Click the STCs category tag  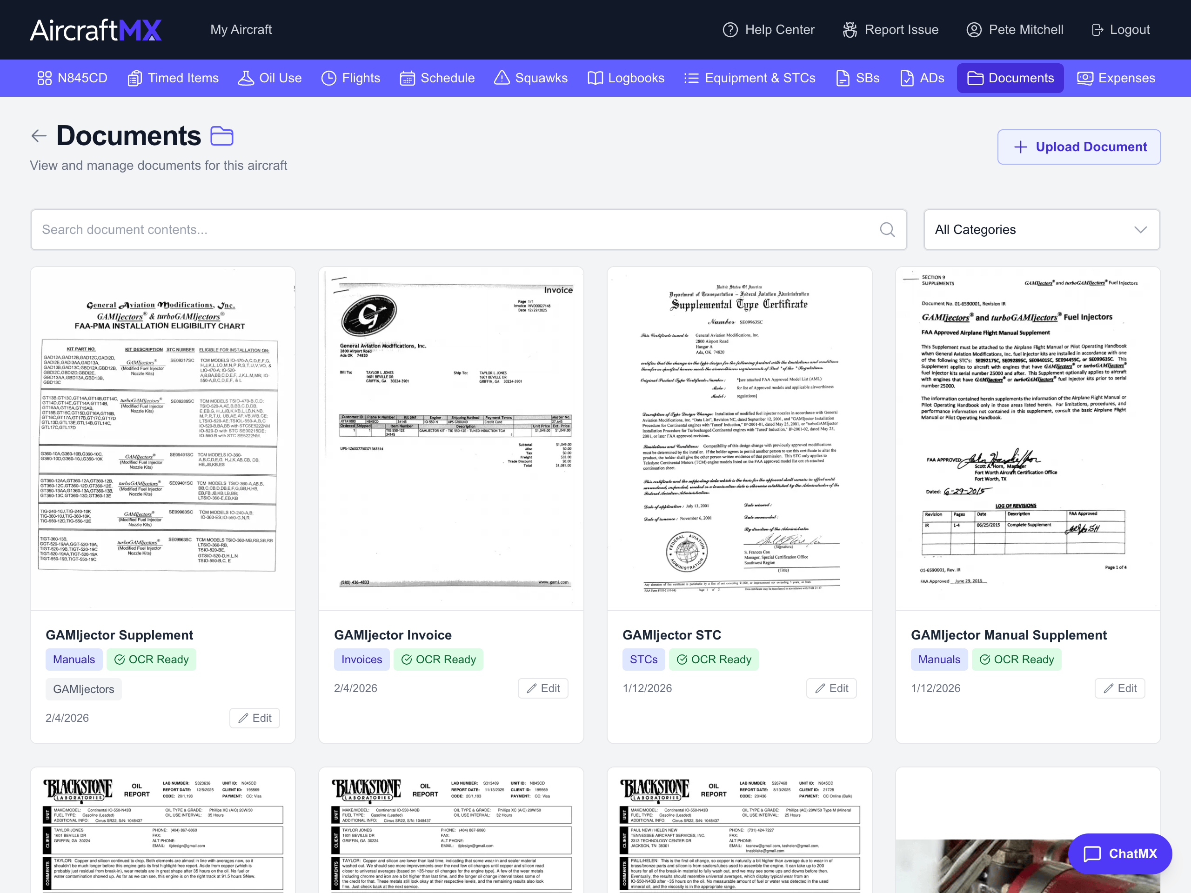coord(643,660)
